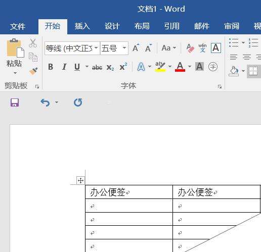Click the Grow Font icon

pos(136,48)
